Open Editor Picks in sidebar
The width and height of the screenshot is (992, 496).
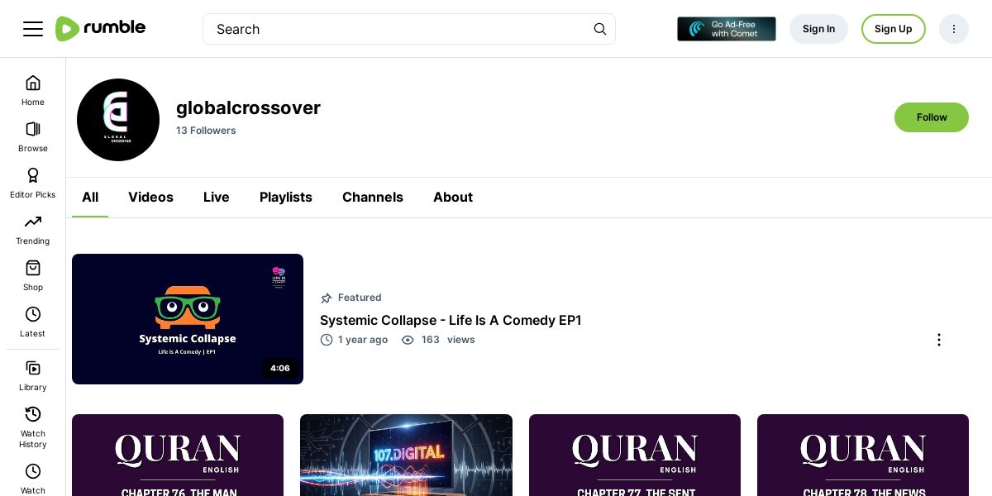(x=33, y=184)
